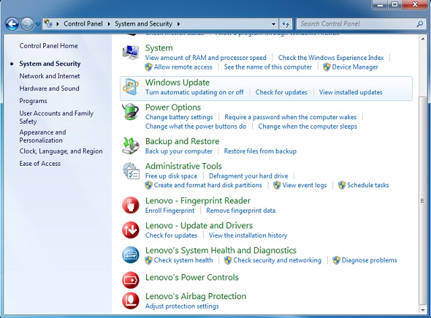Open the Programs category
Screen dimensions: 431x318
[33, 101]
